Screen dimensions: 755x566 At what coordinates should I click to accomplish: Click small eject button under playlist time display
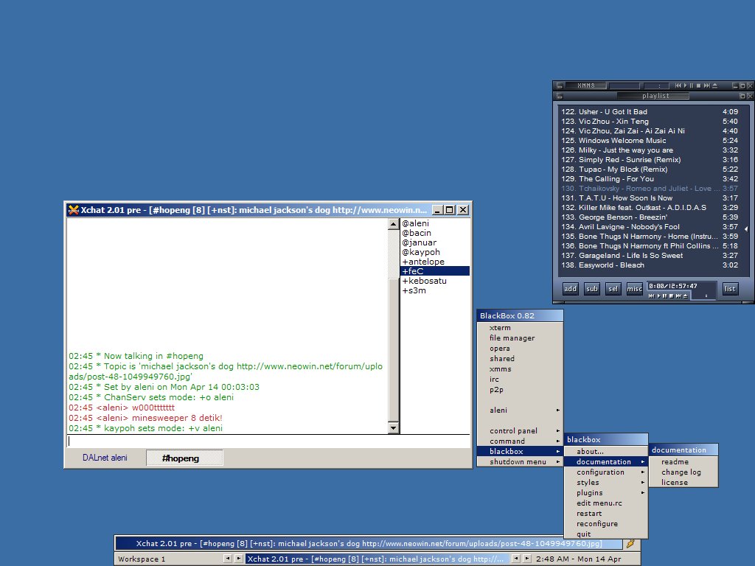coord(685,296)
